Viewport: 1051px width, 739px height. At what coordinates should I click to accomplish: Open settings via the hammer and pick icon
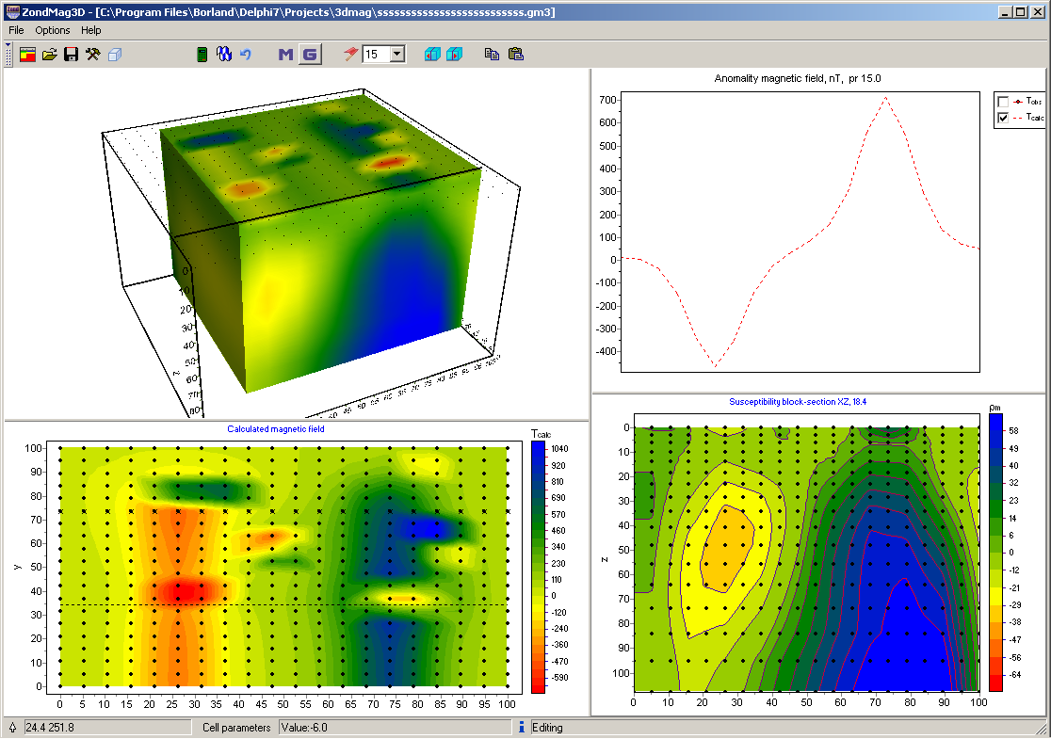(92, 55)
